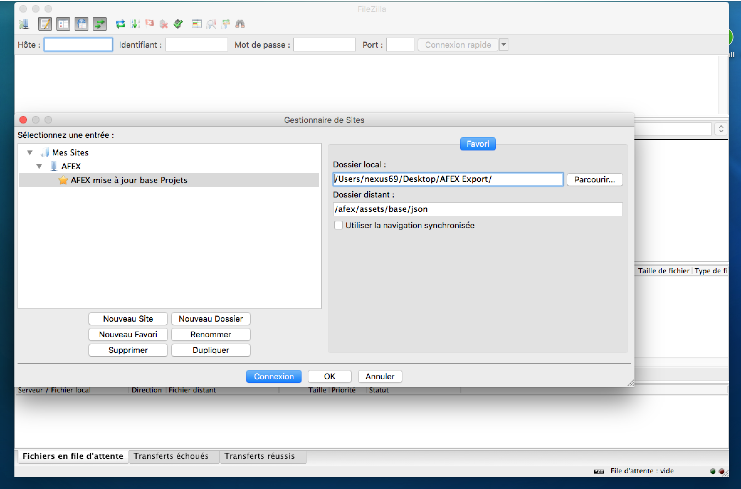Enable Utiliser la navigation synchronisée checkbox

click(338, 225)
